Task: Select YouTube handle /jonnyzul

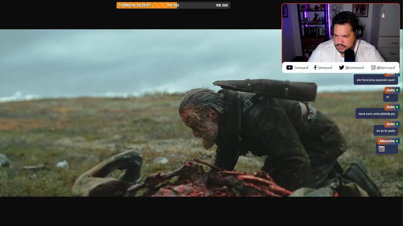Action: tap(301, 67)
